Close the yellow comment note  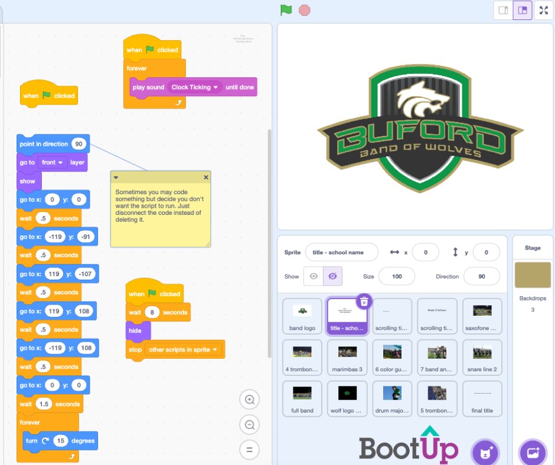point(206,177)
